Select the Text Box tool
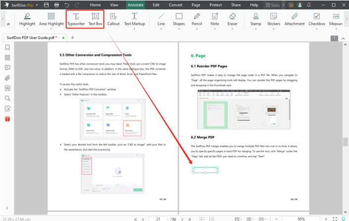Image resolution: width=349 pixels, height=221 pixels. click(x=95, y=19)
